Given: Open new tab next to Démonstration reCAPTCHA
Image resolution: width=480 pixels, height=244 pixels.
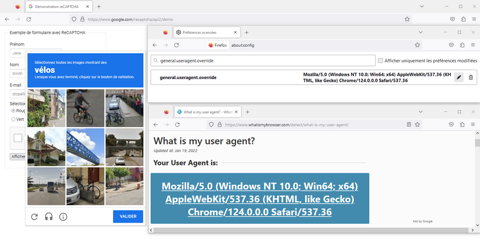Looking at the screenshot, I should point(99,6).
